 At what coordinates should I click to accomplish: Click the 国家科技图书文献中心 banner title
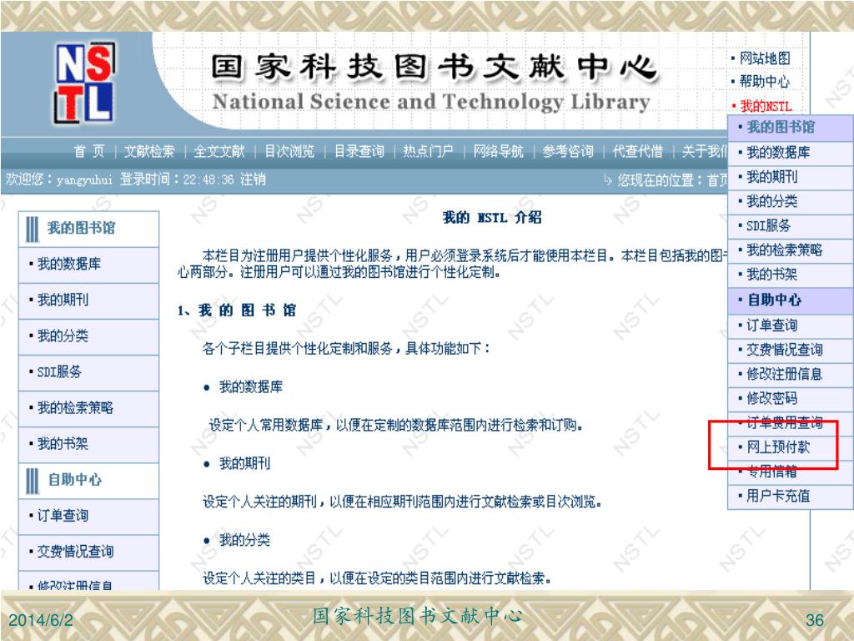pos(434,67)
